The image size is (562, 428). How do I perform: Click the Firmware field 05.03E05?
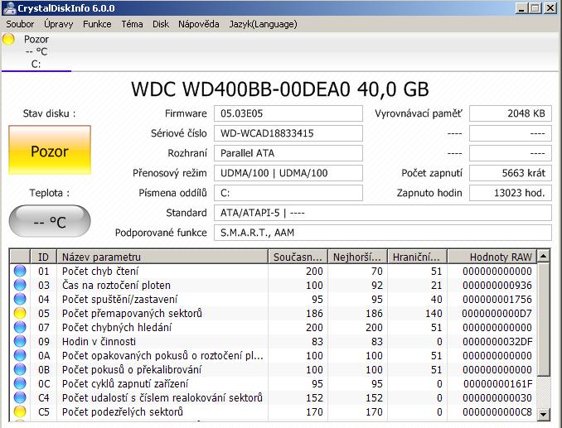[x=288, y=113]
